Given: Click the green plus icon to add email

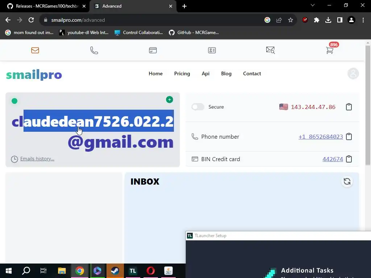Looking at the screenshot, I should pyautogui.click(x=170, y=100).
